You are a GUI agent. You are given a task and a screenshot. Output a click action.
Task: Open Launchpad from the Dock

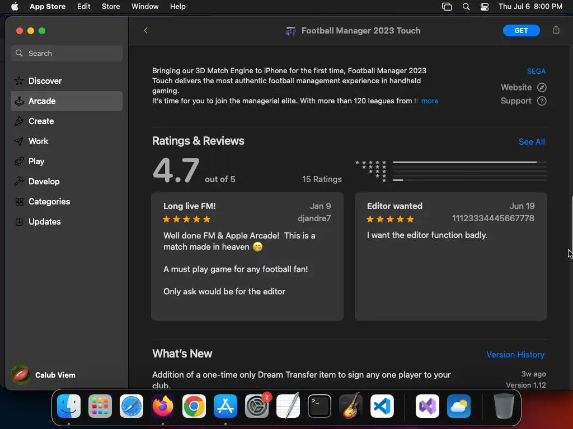(x=100, y=406)
